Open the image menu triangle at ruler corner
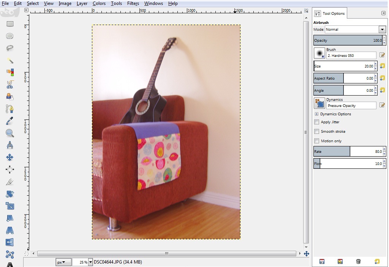 pos(26,10)
